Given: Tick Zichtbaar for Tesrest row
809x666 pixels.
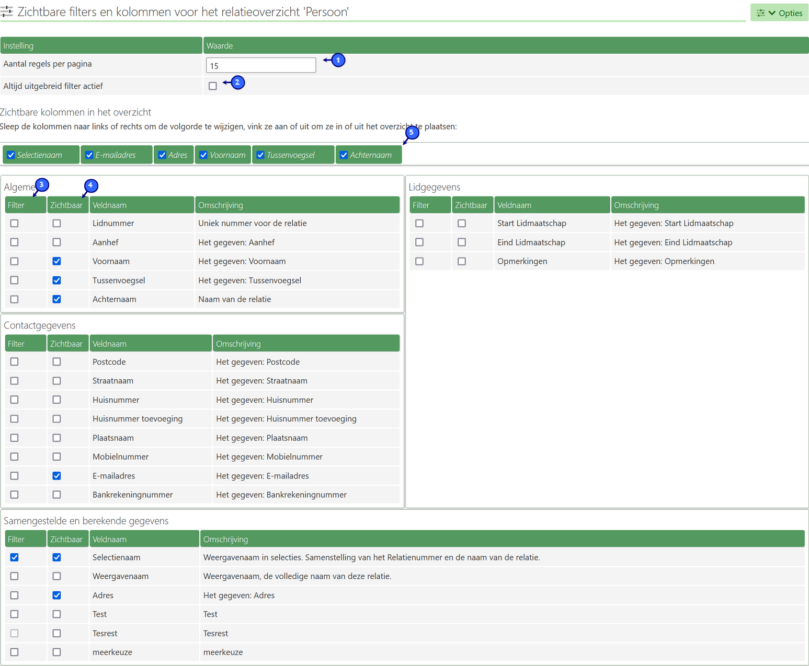Looking at the screenshot, I should [x=56, y=633].
